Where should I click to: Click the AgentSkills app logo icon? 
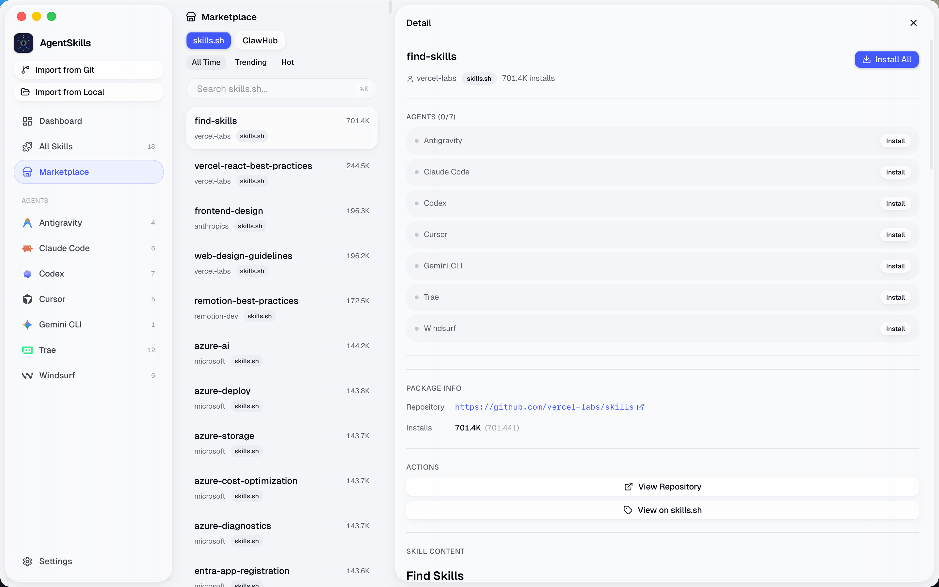point(23,43)
